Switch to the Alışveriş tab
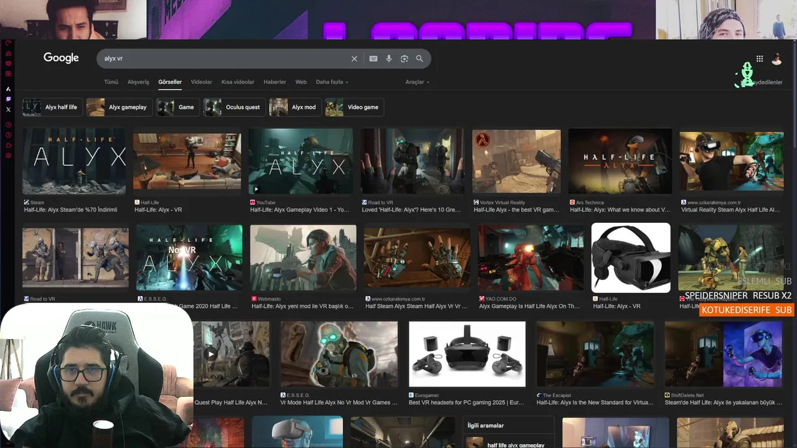797x448 pixels. pyautogui.click(x=138, y=82)
